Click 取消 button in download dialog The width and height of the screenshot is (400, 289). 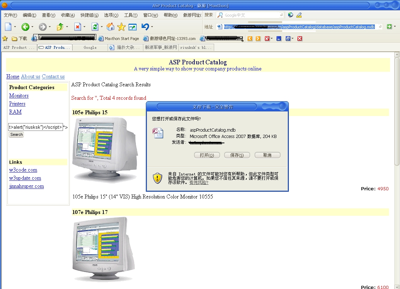click(267, 155)
